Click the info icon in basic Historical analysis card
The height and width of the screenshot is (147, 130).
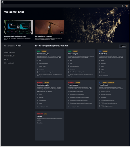(x=38, y=75)
